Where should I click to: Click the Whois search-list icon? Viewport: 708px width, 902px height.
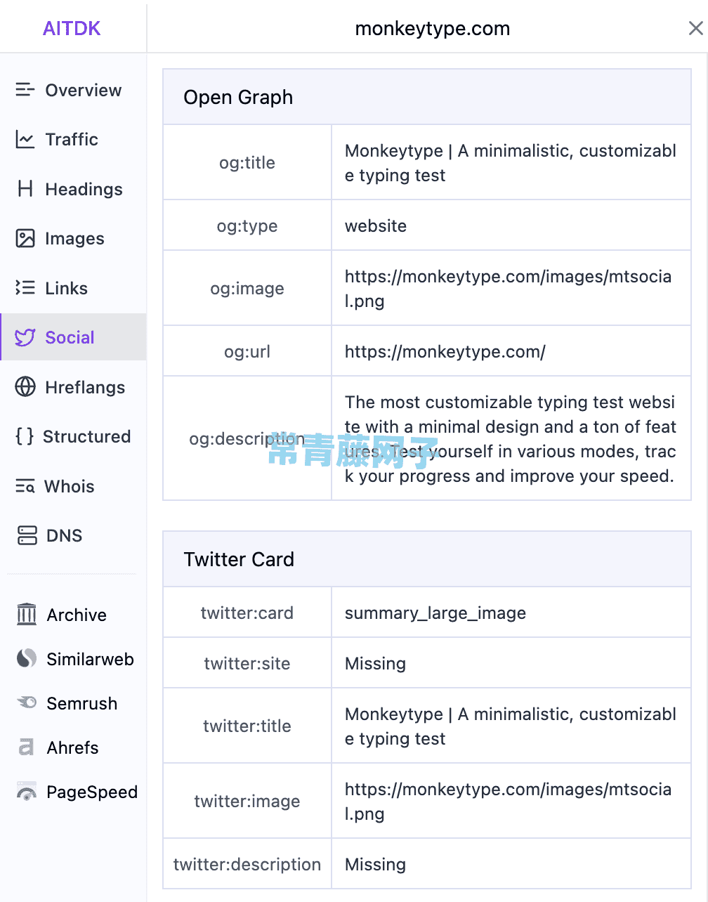point(25,486)
